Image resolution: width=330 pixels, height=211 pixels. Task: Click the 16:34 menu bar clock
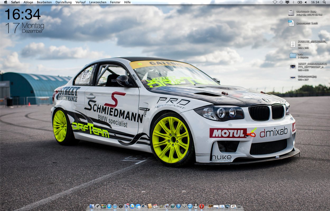click(315, 2)
